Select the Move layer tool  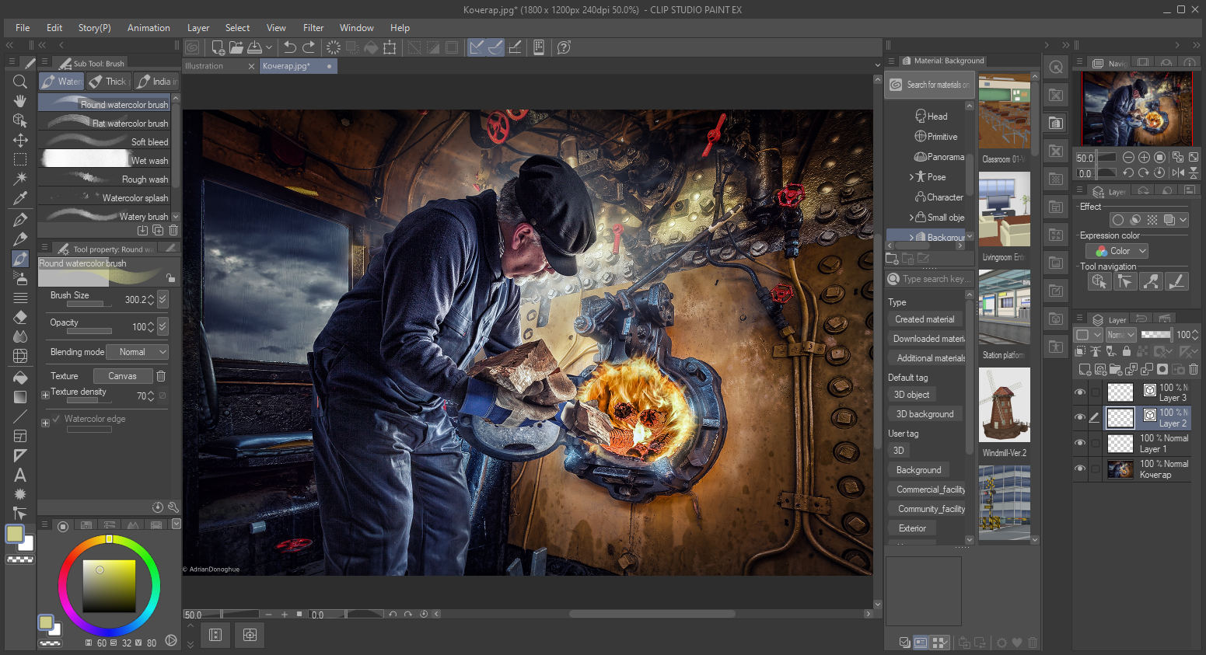pyautogui.click(x=20, y=141)
